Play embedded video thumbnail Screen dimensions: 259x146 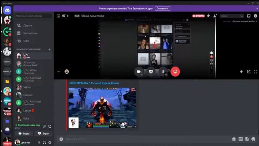point(100,108)
